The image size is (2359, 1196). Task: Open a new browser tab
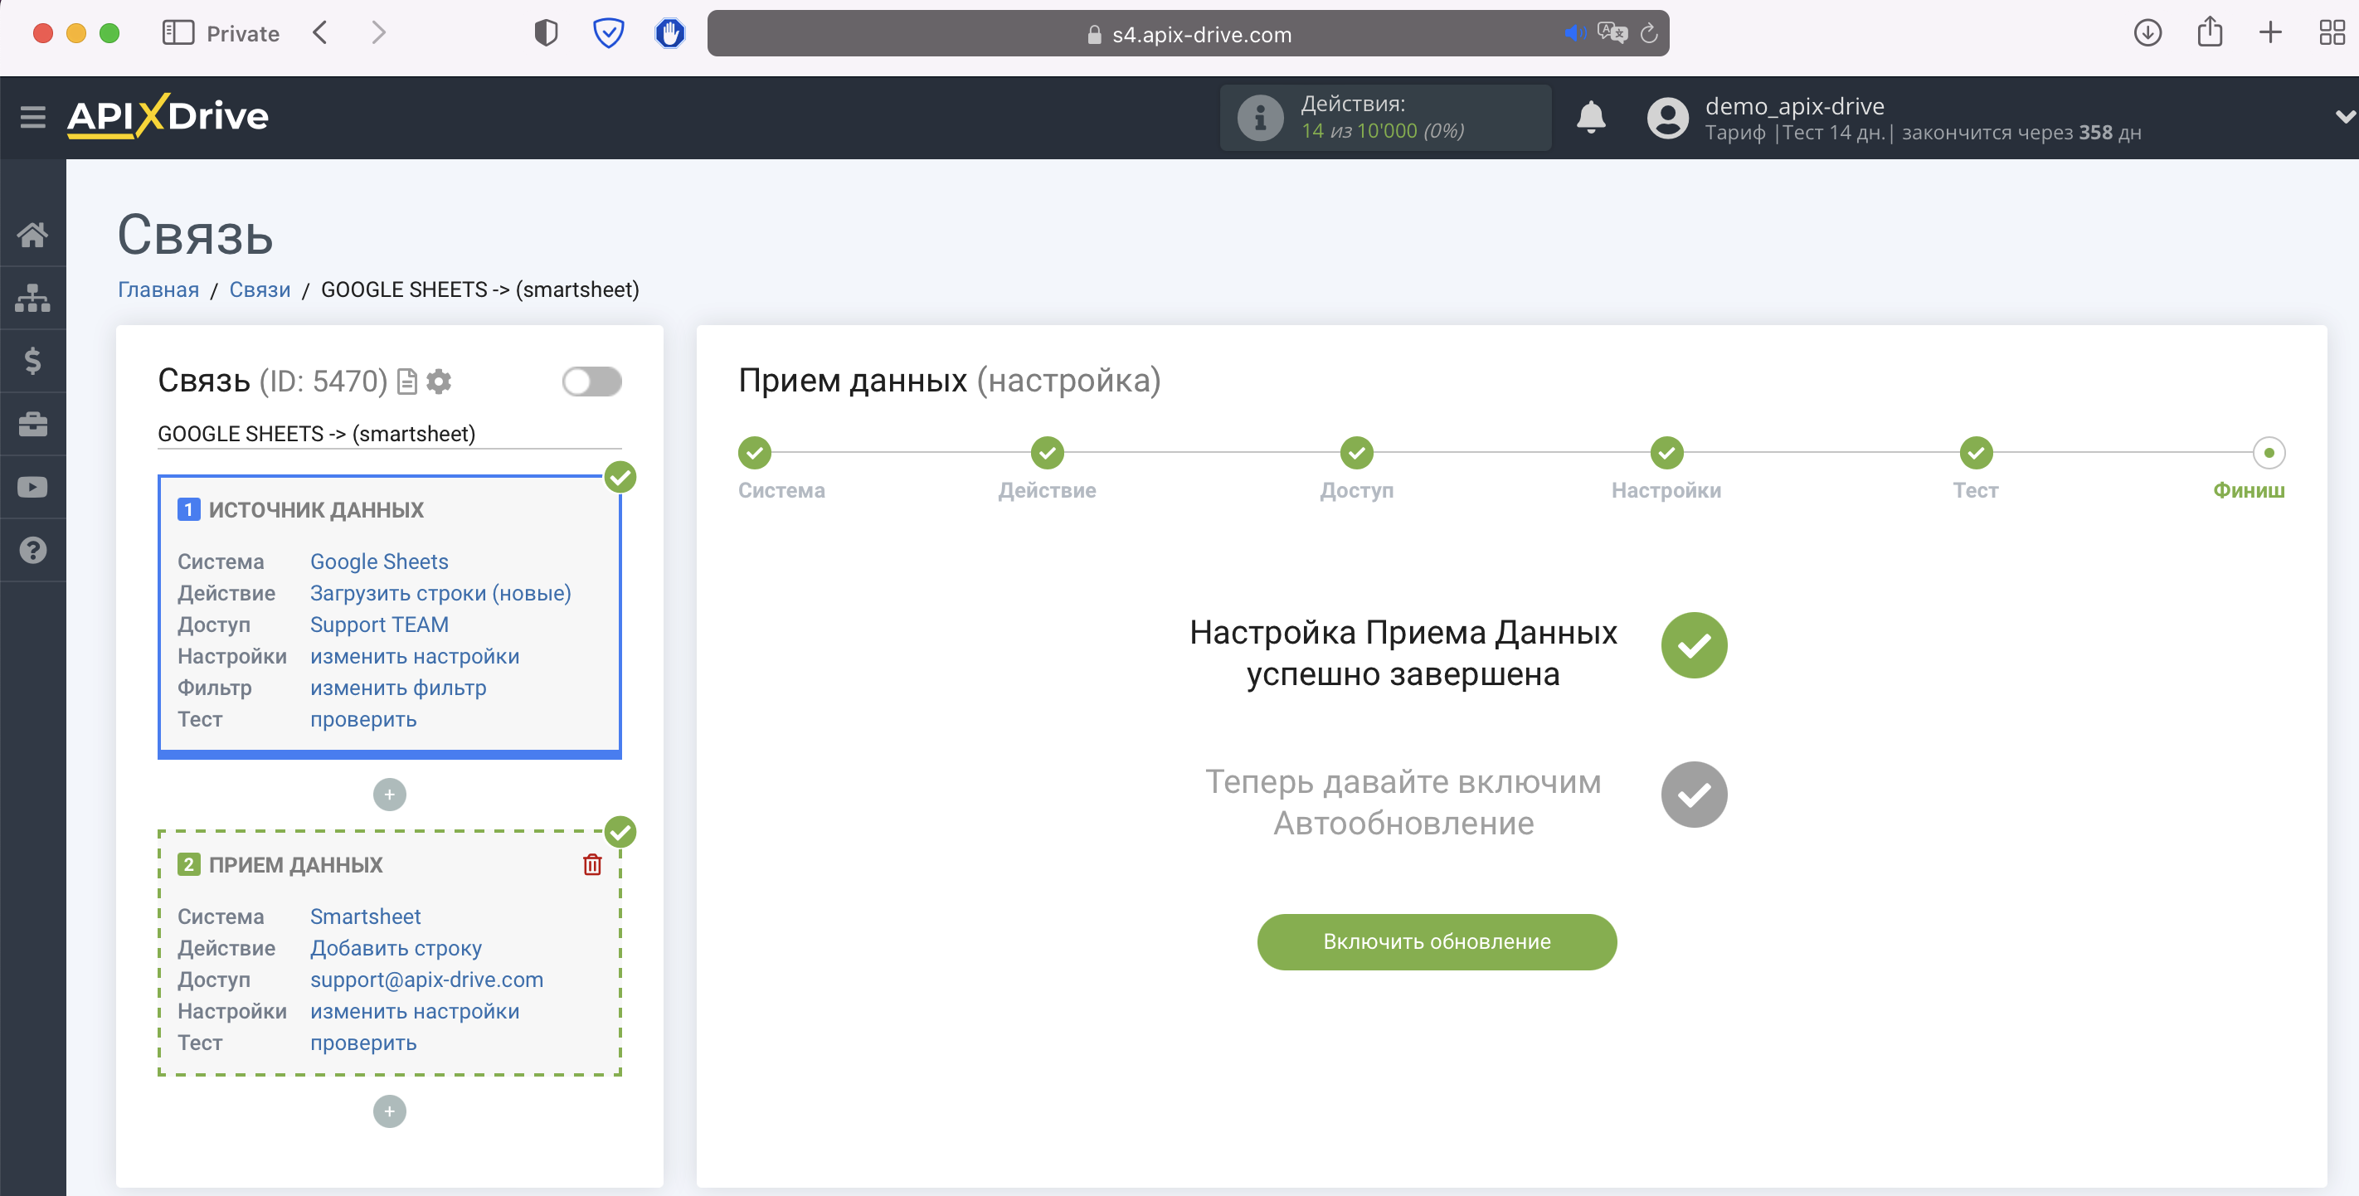point(2270,33)
